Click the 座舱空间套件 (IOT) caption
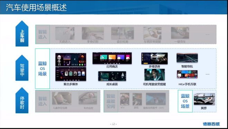 pyautogui.click(x=153, y=108)
